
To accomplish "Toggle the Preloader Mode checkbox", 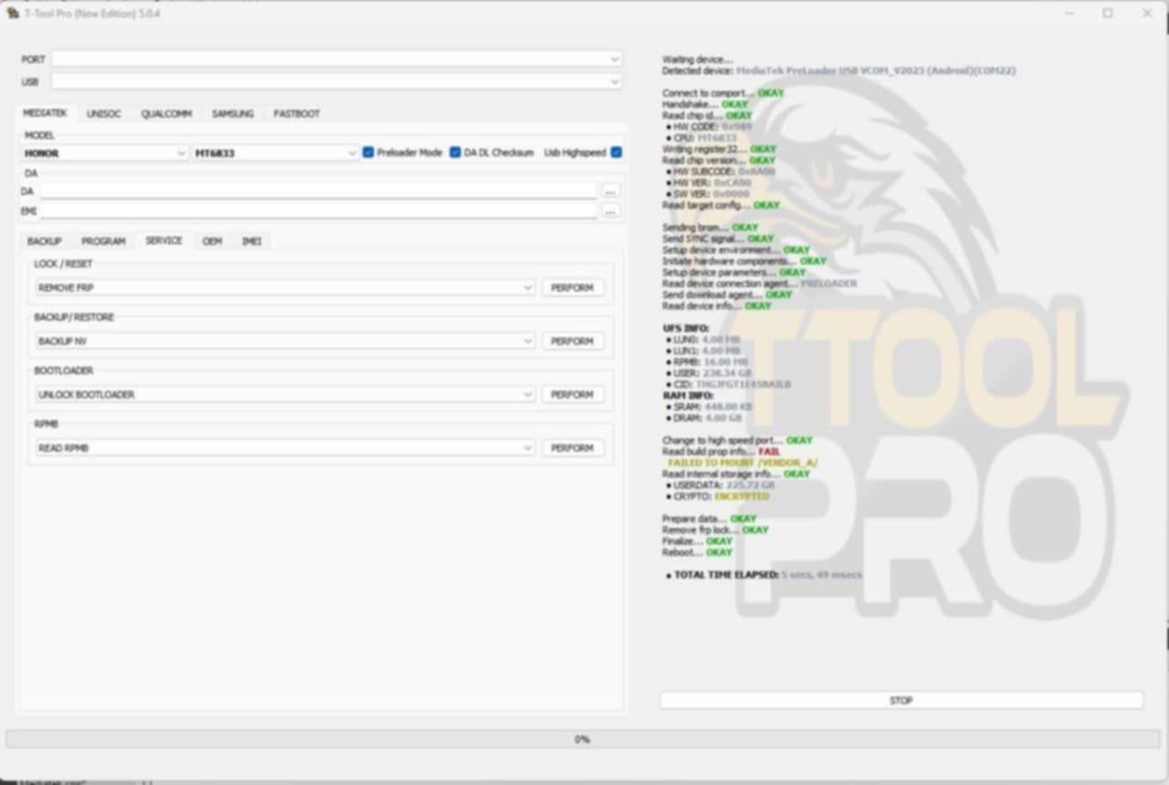I will tap(368, 153).
